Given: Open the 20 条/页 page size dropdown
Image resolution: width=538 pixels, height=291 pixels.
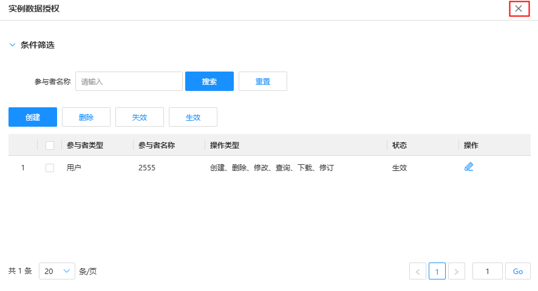Looking at the screenshot, I should tap(57, 271).
